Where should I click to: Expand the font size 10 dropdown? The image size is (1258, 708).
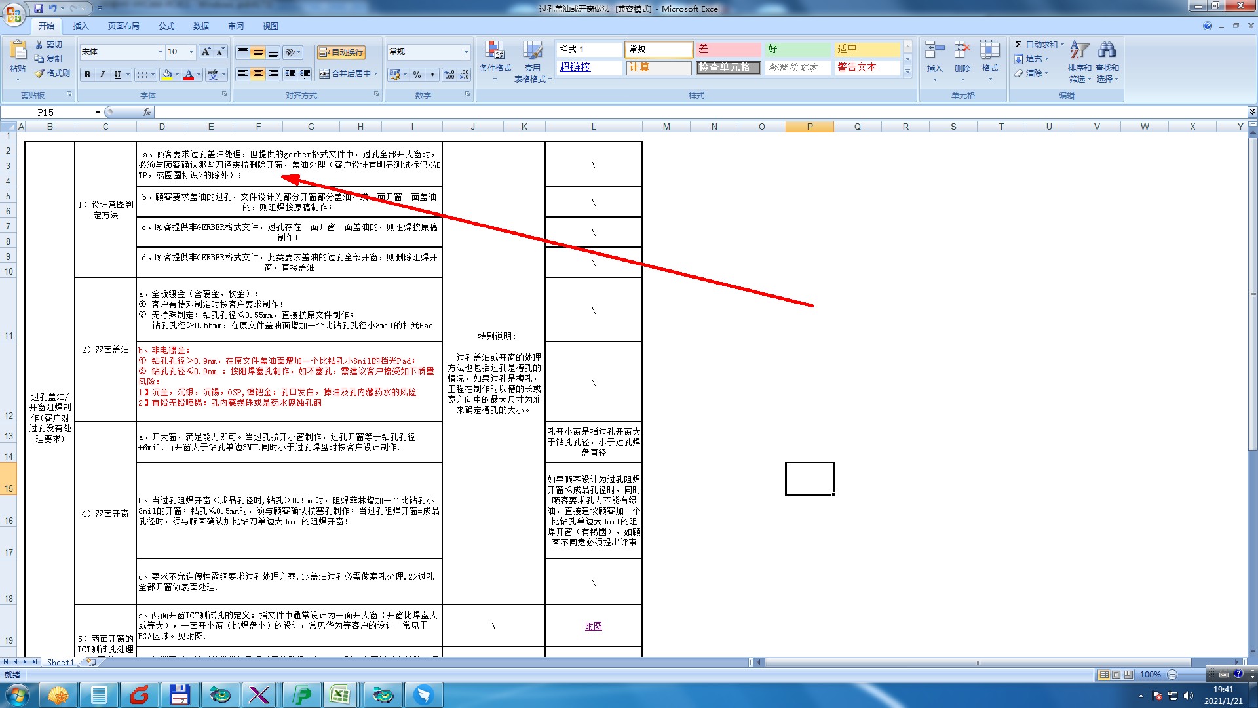191,52
